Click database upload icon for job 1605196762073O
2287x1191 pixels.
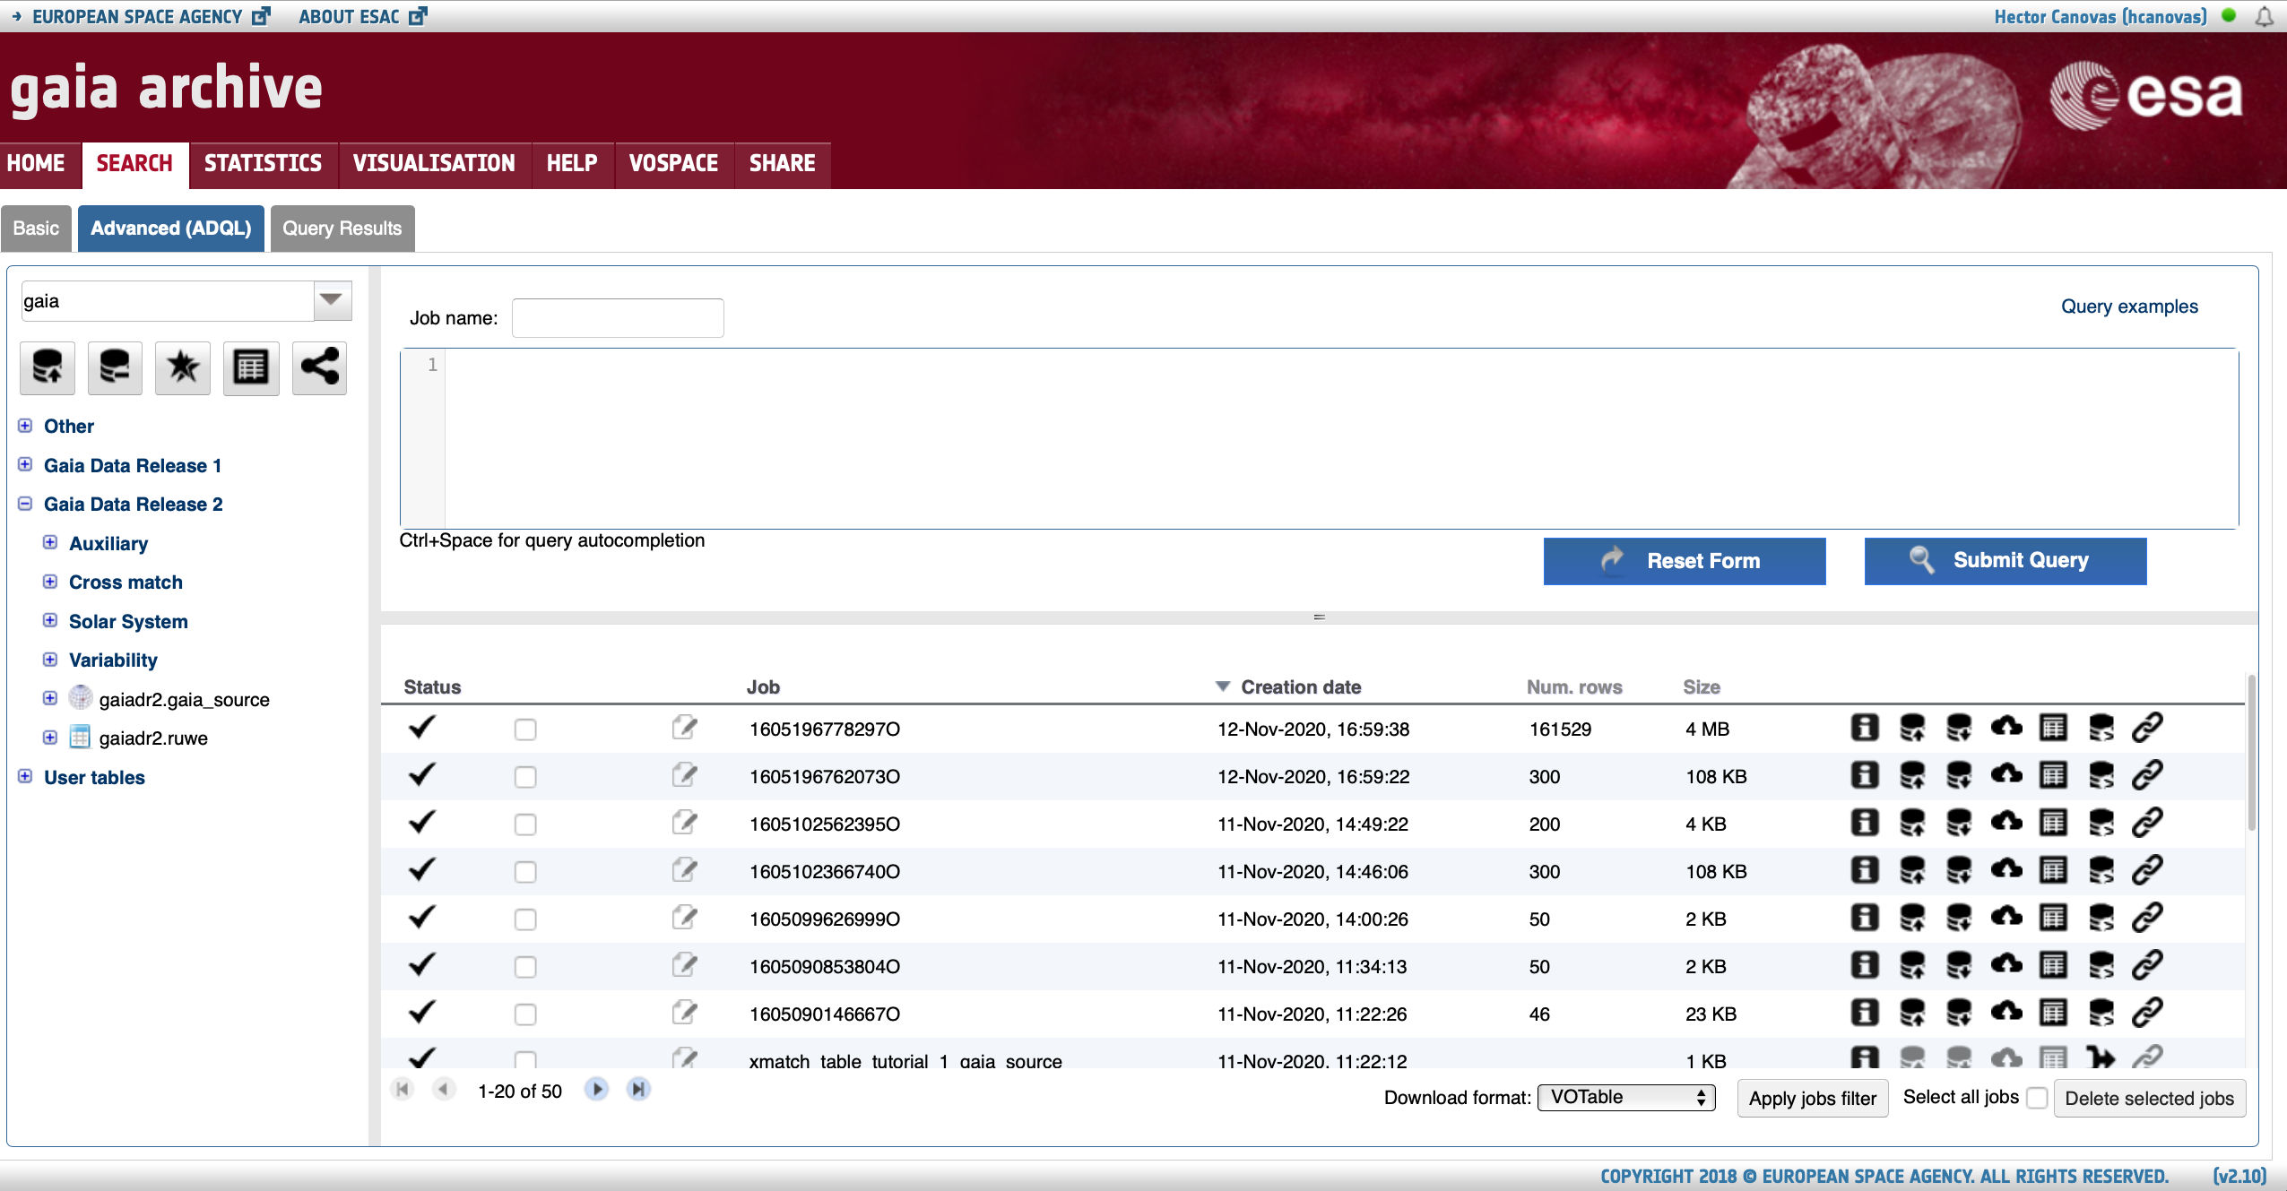tap(1912, 775)
